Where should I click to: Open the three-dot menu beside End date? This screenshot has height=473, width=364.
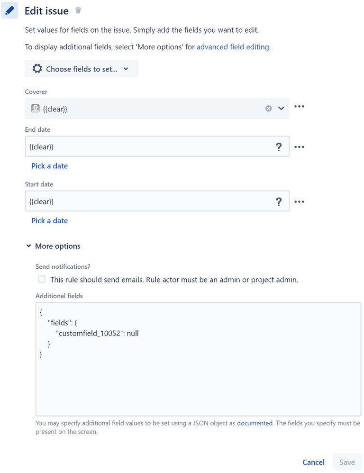pyautogui.click(x=299, y=147)
